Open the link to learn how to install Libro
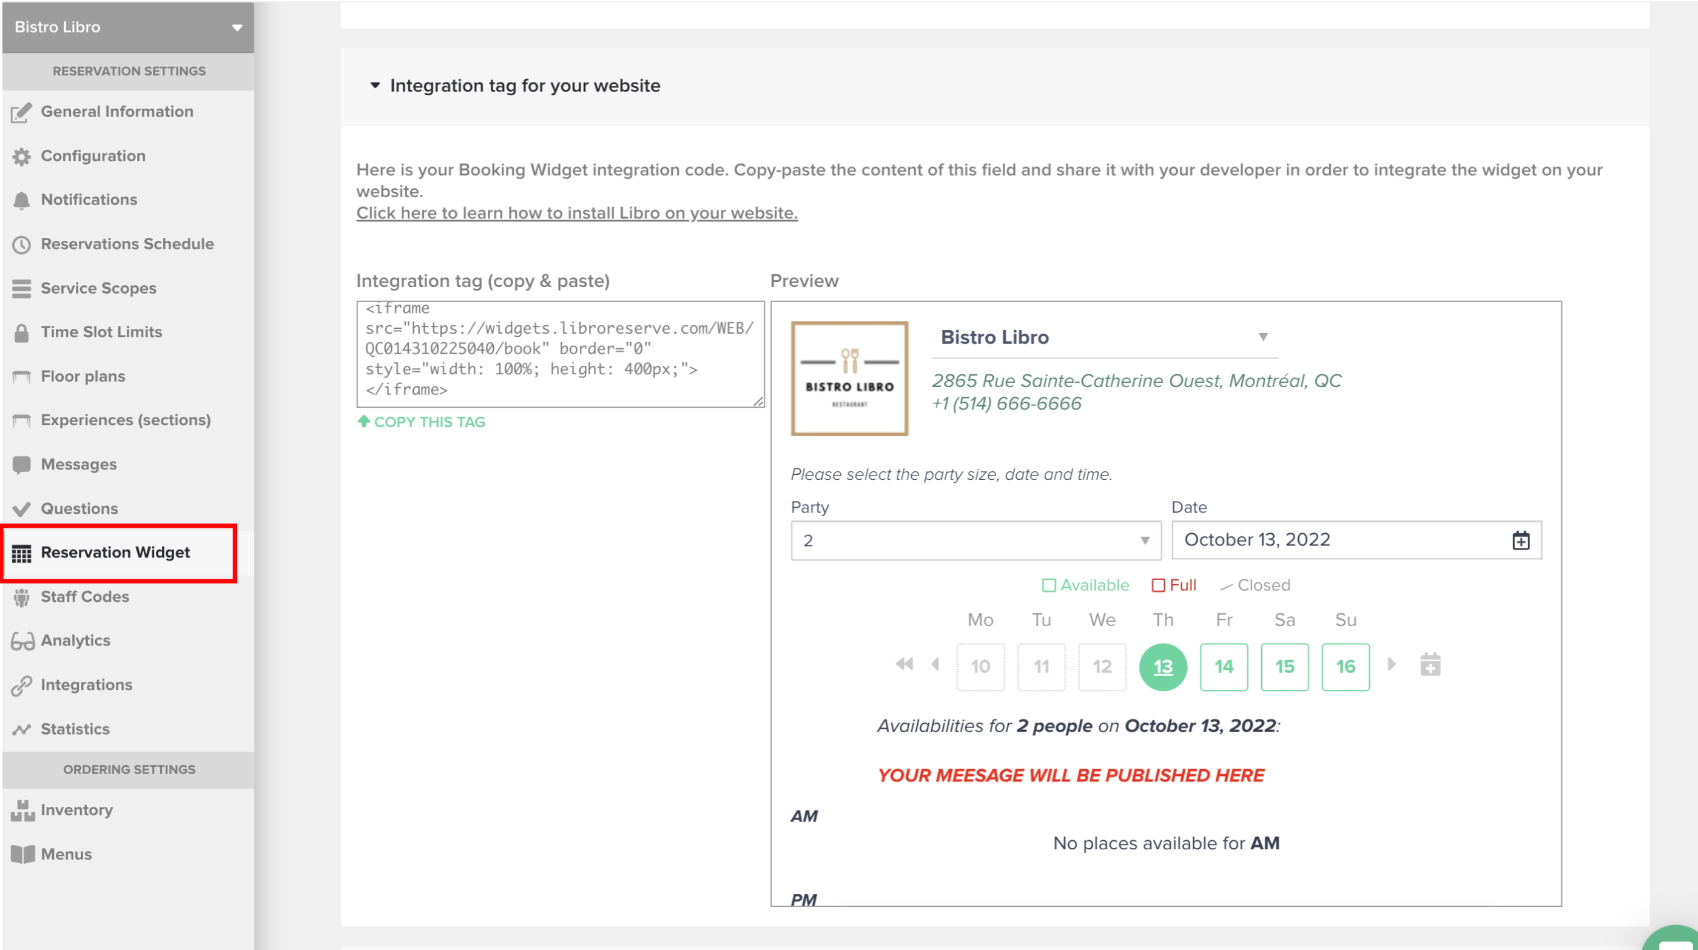The image size is (1698, 950). click(x=577, y=213)
